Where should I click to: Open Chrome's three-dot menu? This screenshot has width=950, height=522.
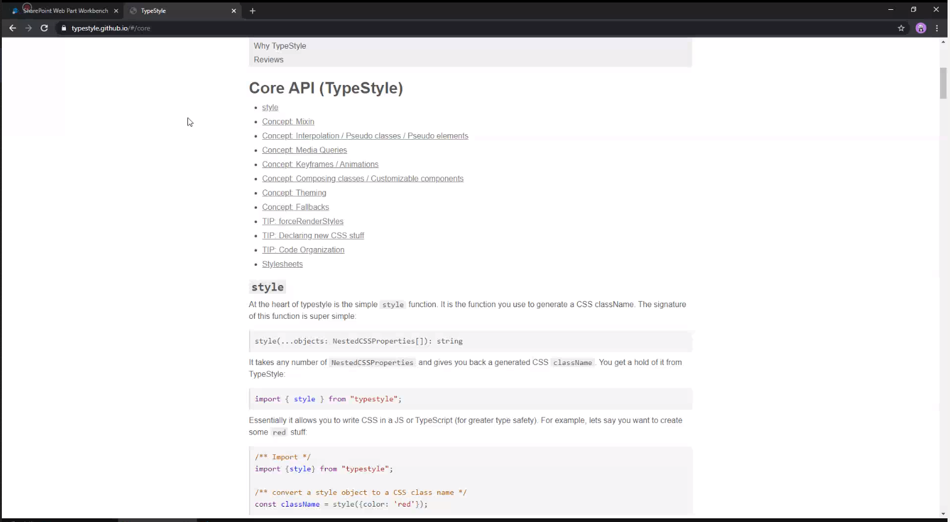pos(936,28)
